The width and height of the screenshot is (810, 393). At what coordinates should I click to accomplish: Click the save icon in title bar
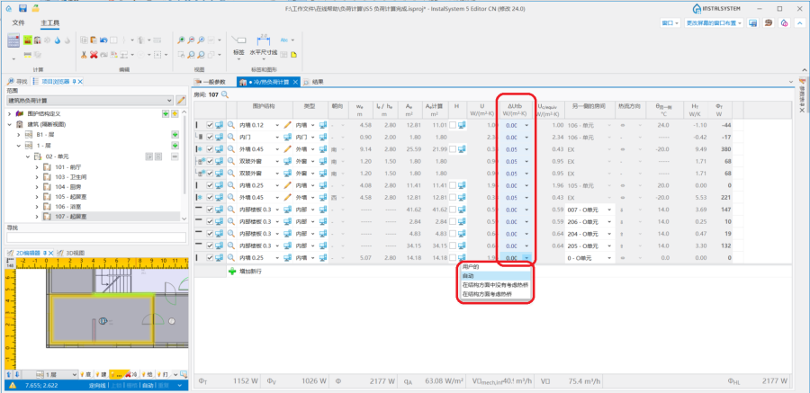[24, 7]
